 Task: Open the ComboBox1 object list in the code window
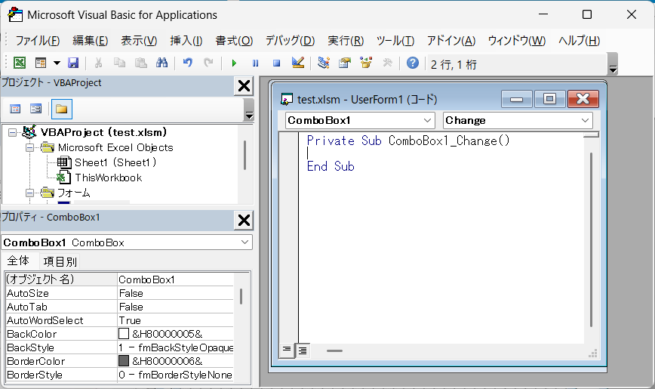click(427, 120)
